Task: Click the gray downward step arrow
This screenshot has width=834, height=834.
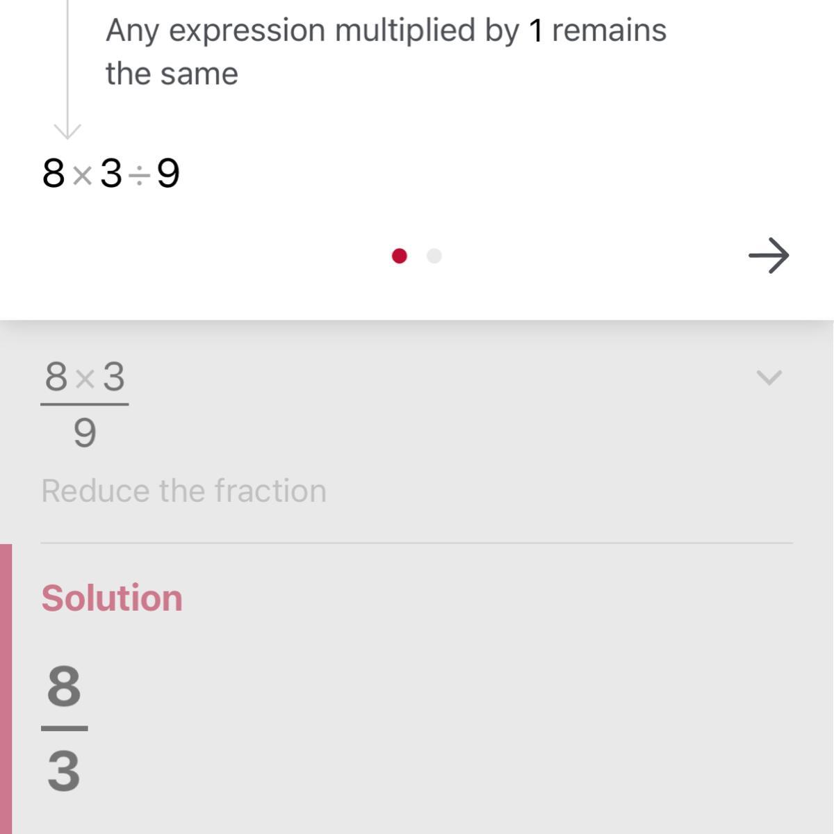Action: [67, 129]
